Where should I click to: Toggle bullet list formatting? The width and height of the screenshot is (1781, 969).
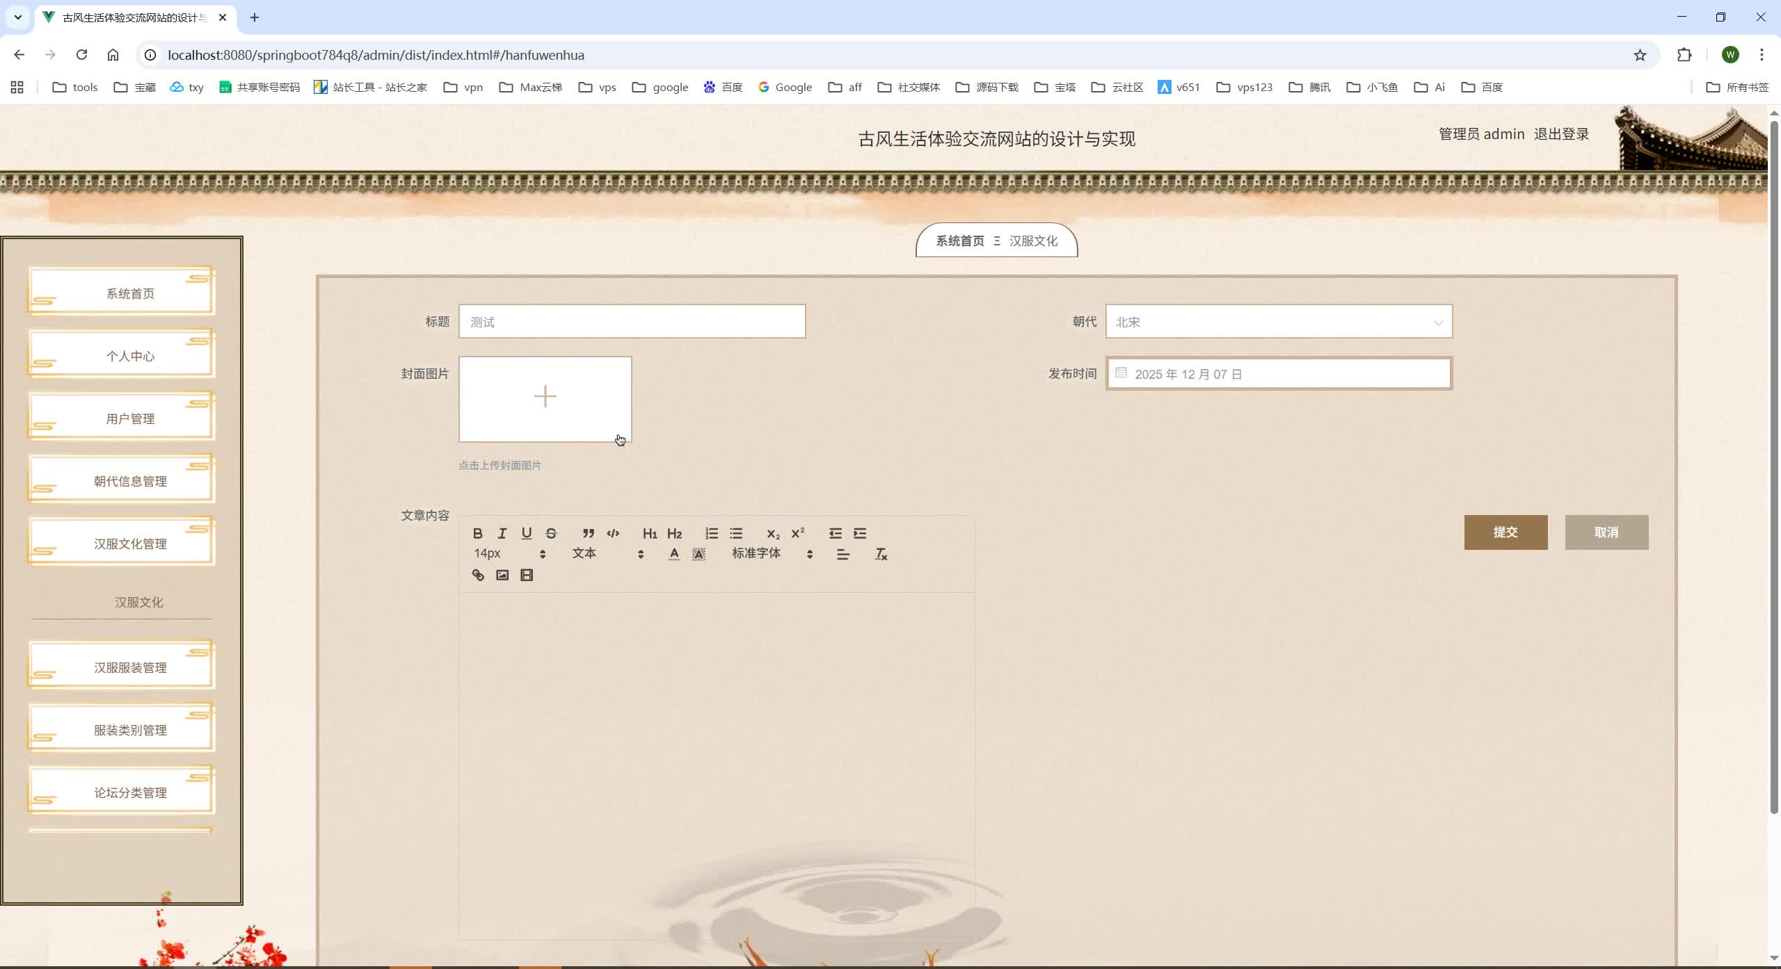(736, 533)
